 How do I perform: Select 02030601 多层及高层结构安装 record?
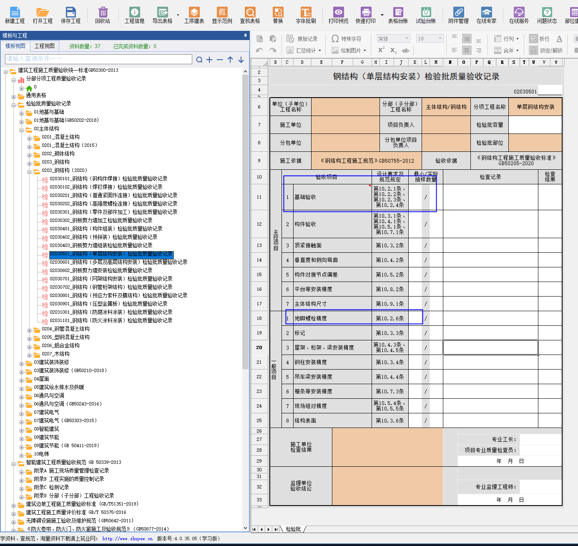tap(118, 262)
